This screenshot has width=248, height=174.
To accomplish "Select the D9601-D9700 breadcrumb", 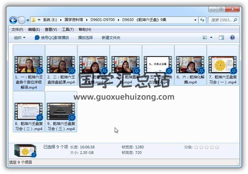I will point(102,20).
